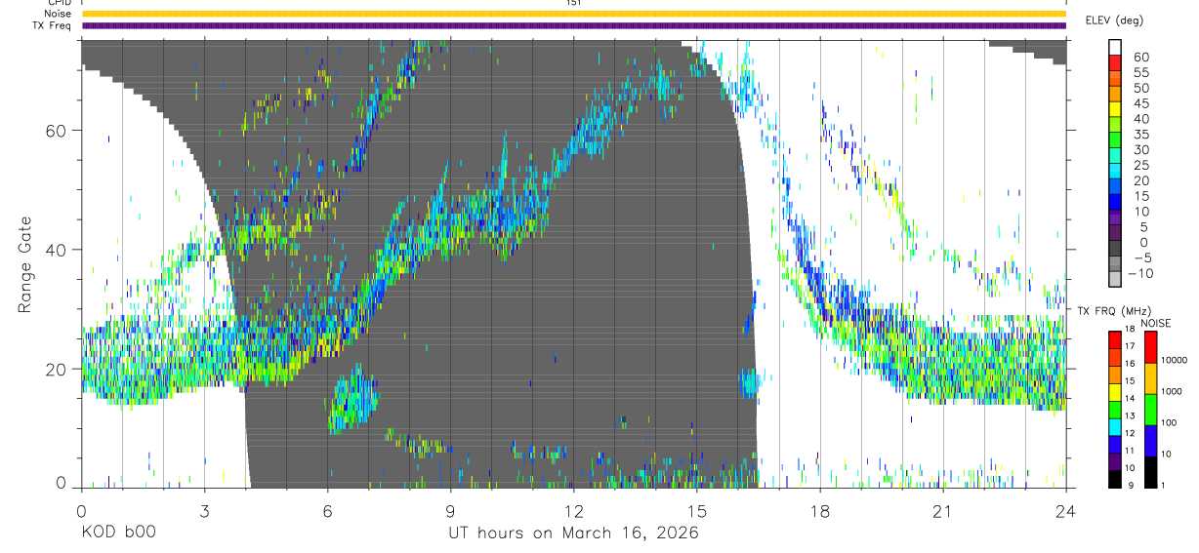Click the NOISE label 1

point(1164,485)
